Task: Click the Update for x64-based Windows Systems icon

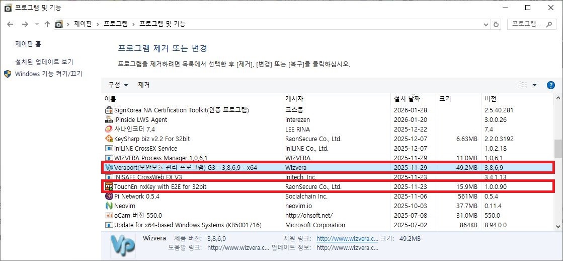Action: (109, 225)
